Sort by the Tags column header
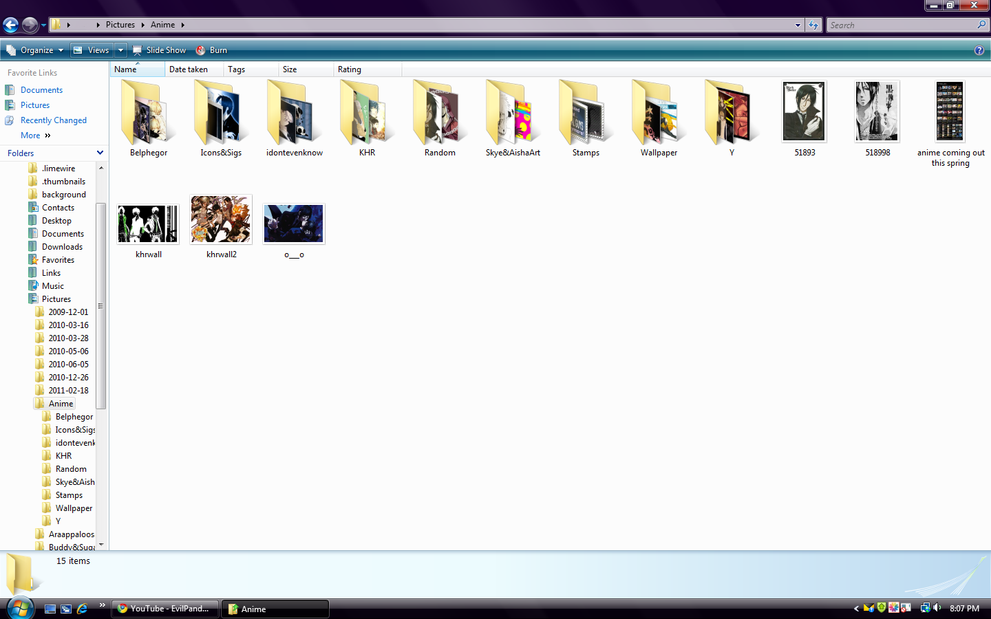 (251, 69)
